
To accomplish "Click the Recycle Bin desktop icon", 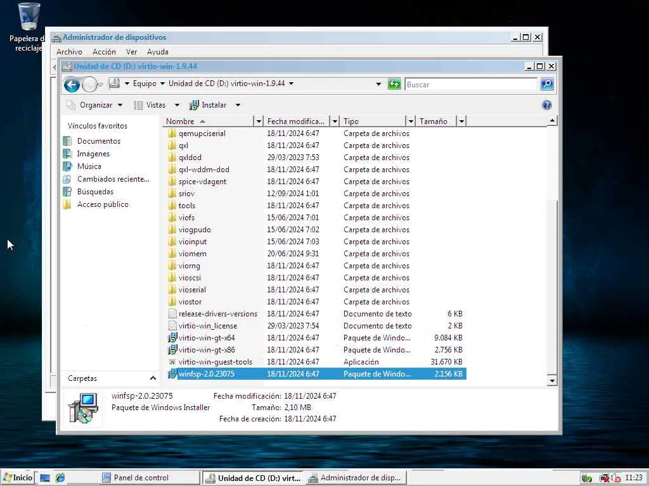I will coord(29,16).
